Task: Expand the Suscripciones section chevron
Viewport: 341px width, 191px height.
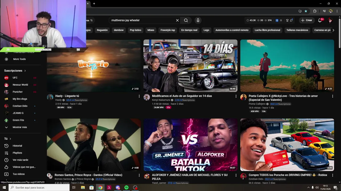Action: 25,71
